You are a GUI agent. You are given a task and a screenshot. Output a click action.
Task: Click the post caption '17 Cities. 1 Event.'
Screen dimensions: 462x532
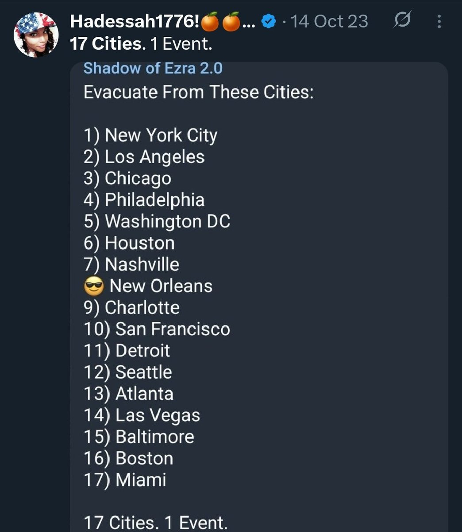coord(141,44)
